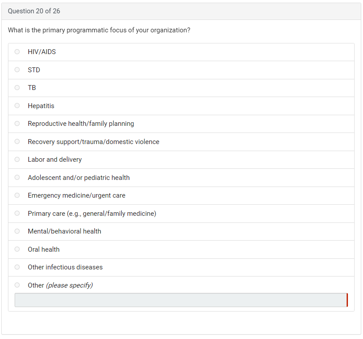
Task: Click the Hepatitis option label
Action: (x=41, y=106)
